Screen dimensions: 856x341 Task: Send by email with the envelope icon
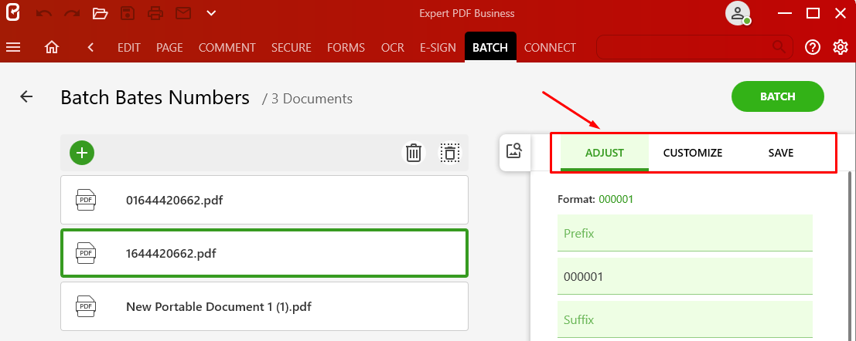pyautogui.click(x=183, y=13)
